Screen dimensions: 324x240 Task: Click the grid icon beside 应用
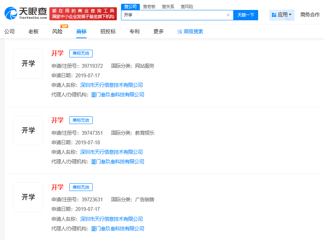click(x=274, y=15)
